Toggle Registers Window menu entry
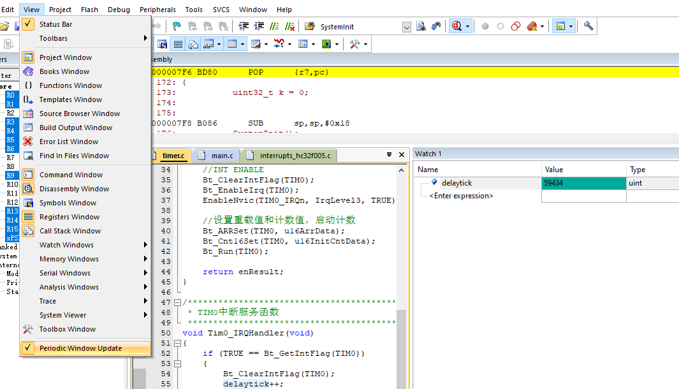The height and width of the screenshot is (389, 679). (85, 217)
